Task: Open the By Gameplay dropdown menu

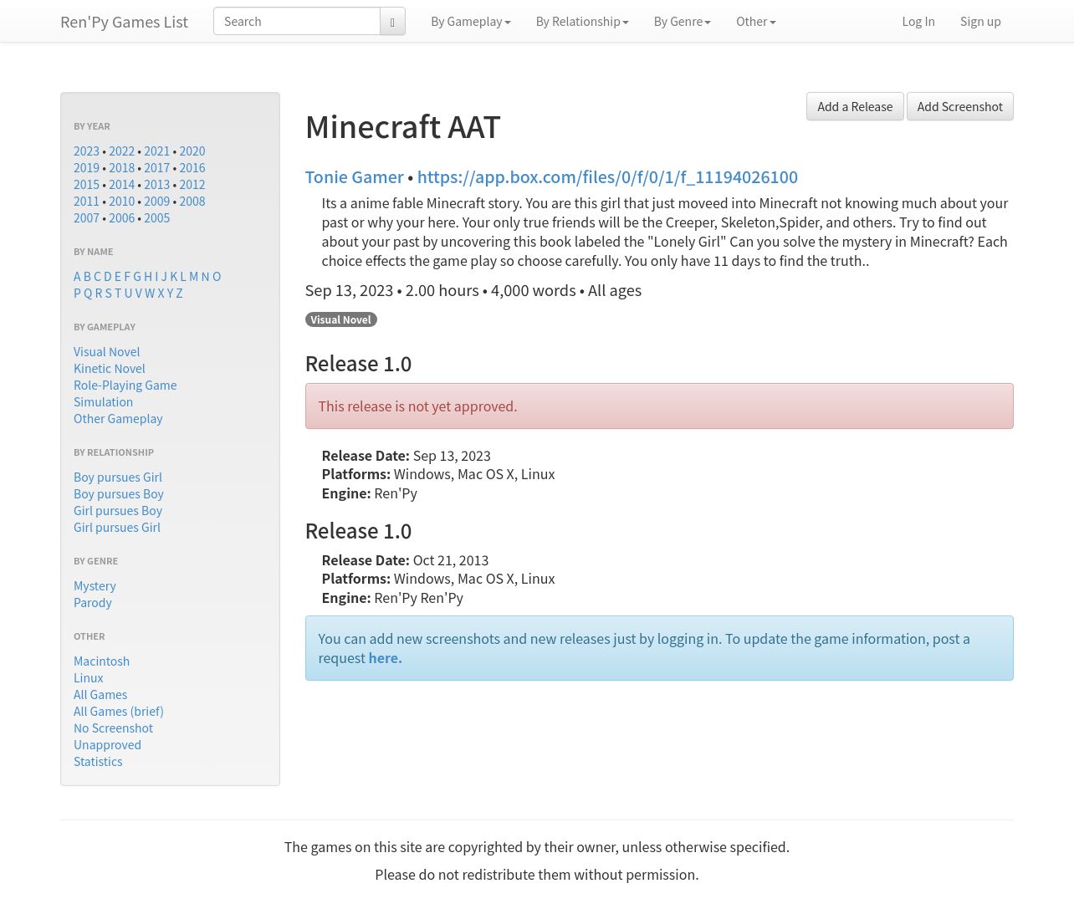Action: pyautogui.click(x=471, y=22)
